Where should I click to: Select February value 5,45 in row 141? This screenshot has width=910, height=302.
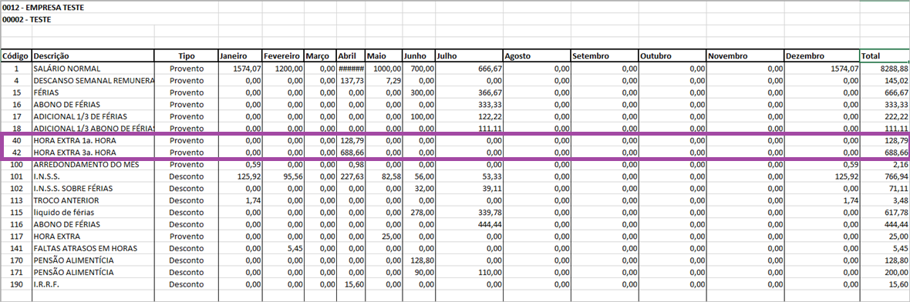tap(282, 248)
